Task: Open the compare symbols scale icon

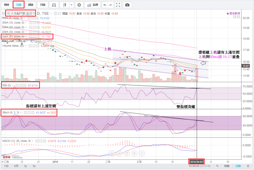Action: tap(54, 5)
